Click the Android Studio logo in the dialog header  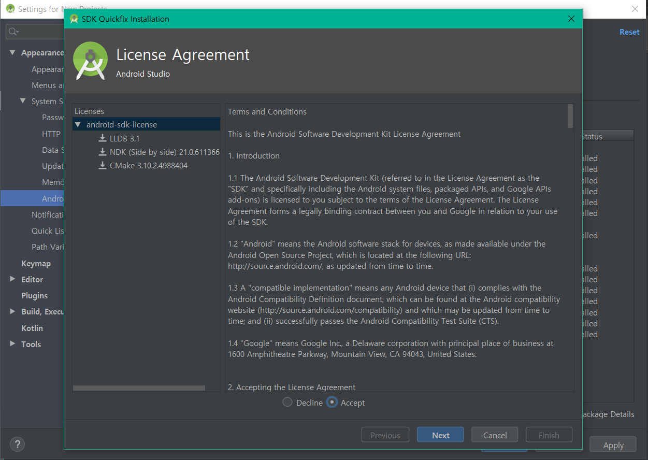(x=91, y=61)
